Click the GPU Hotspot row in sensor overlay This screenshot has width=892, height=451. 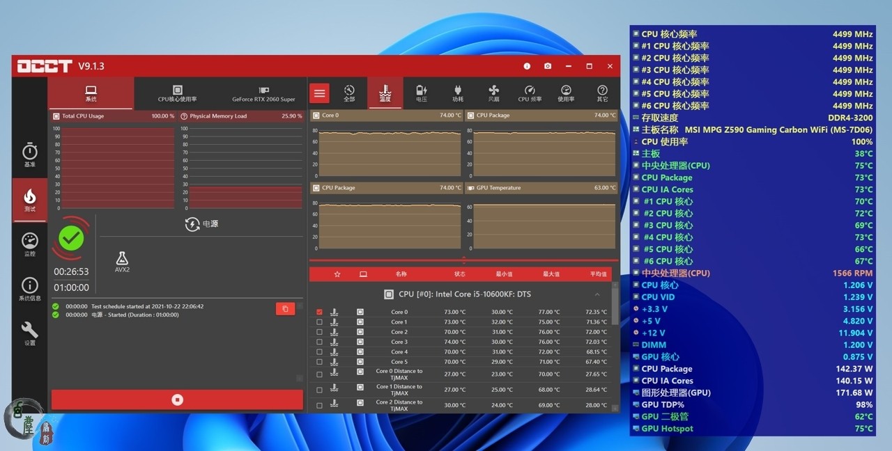753,429
